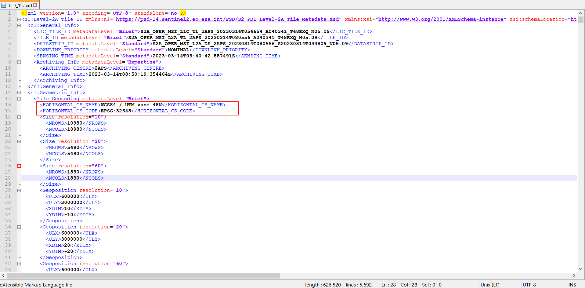This screenshot has height=288, width=585.
Task: Click the 'Sel : 0 | 0' status entry
Action: tap(432, 285)
